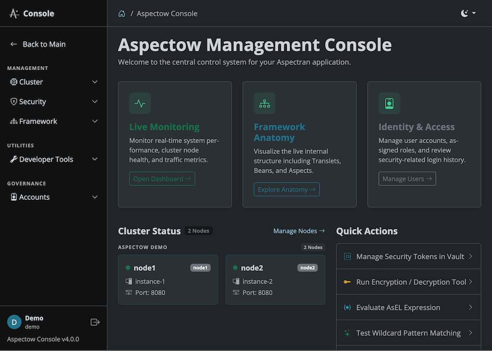The width and height of the screenshot is (492, 351).
Task: Expand the Security chevron
Action: [x=95, y=102]
